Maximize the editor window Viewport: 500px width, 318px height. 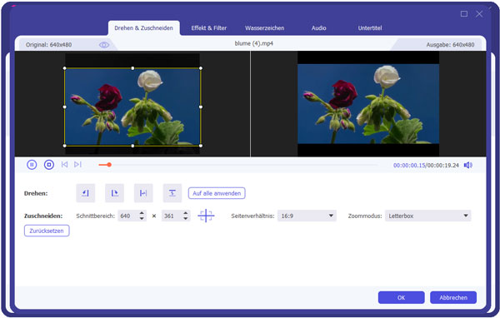(464, 13)
